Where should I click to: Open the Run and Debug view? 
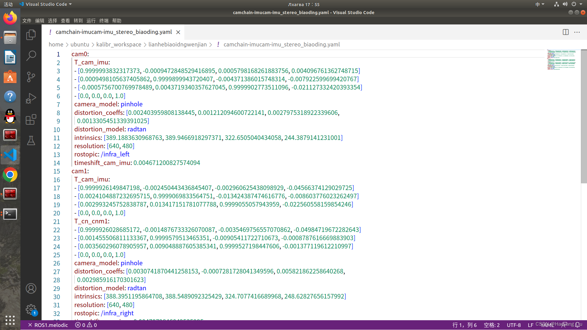[x=31, y=98]
